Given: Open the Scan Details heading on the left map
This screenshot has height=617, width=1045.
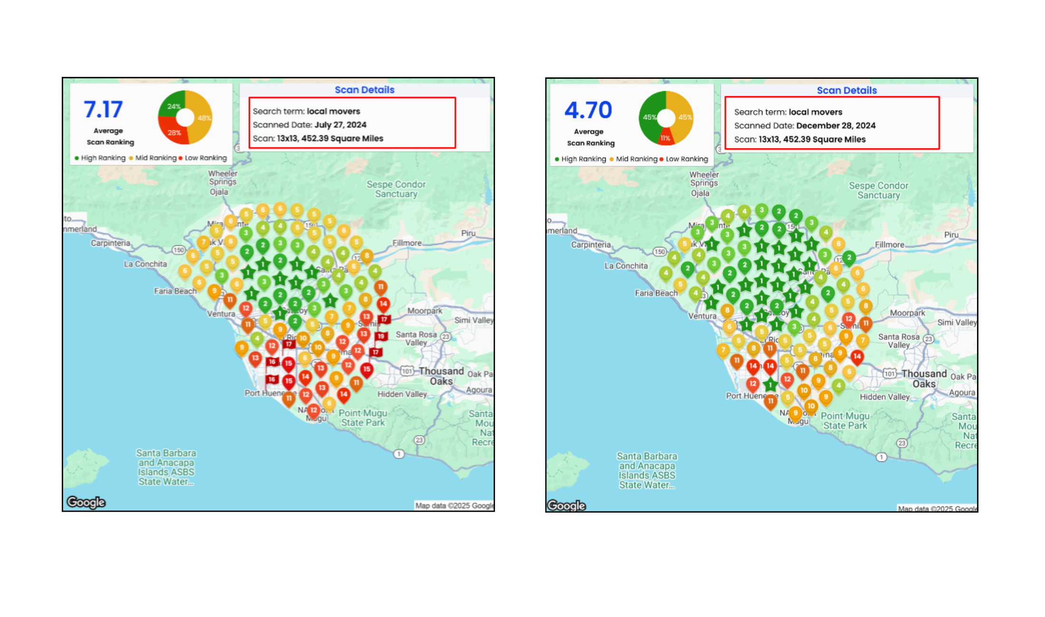Looking at the screenshot, I should coord(364,90).
